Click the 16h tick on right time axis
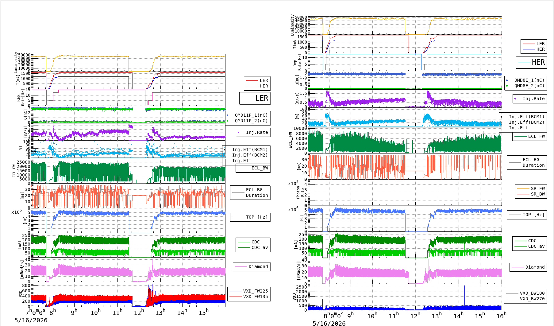The image size is (554, 326). pos(501,316)
